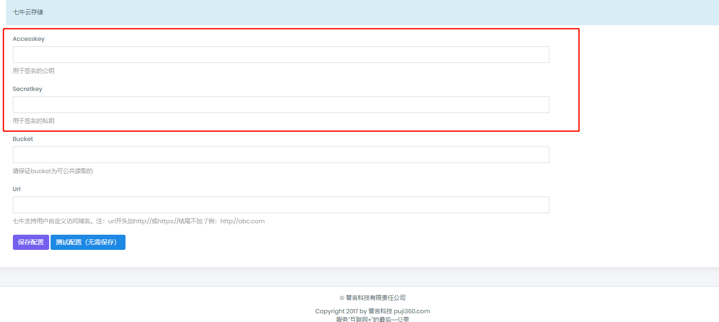719x322 pixels.
Task: Click the Secretkey label
Action: [x=28, y=89]
